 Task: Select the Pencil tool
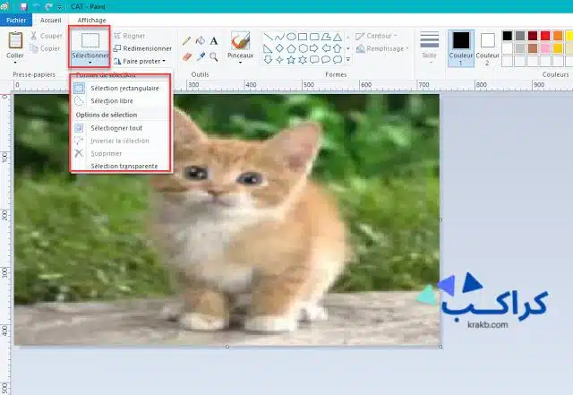coord(186,40)
